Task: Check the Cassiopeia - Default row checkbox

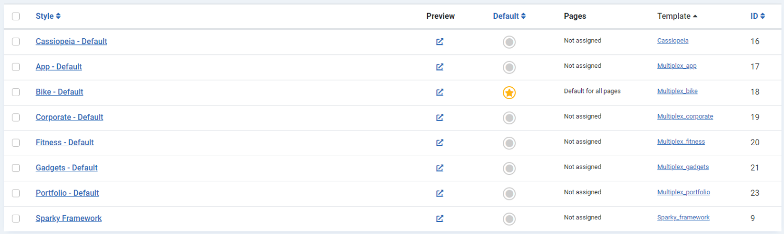Action: 16,41
